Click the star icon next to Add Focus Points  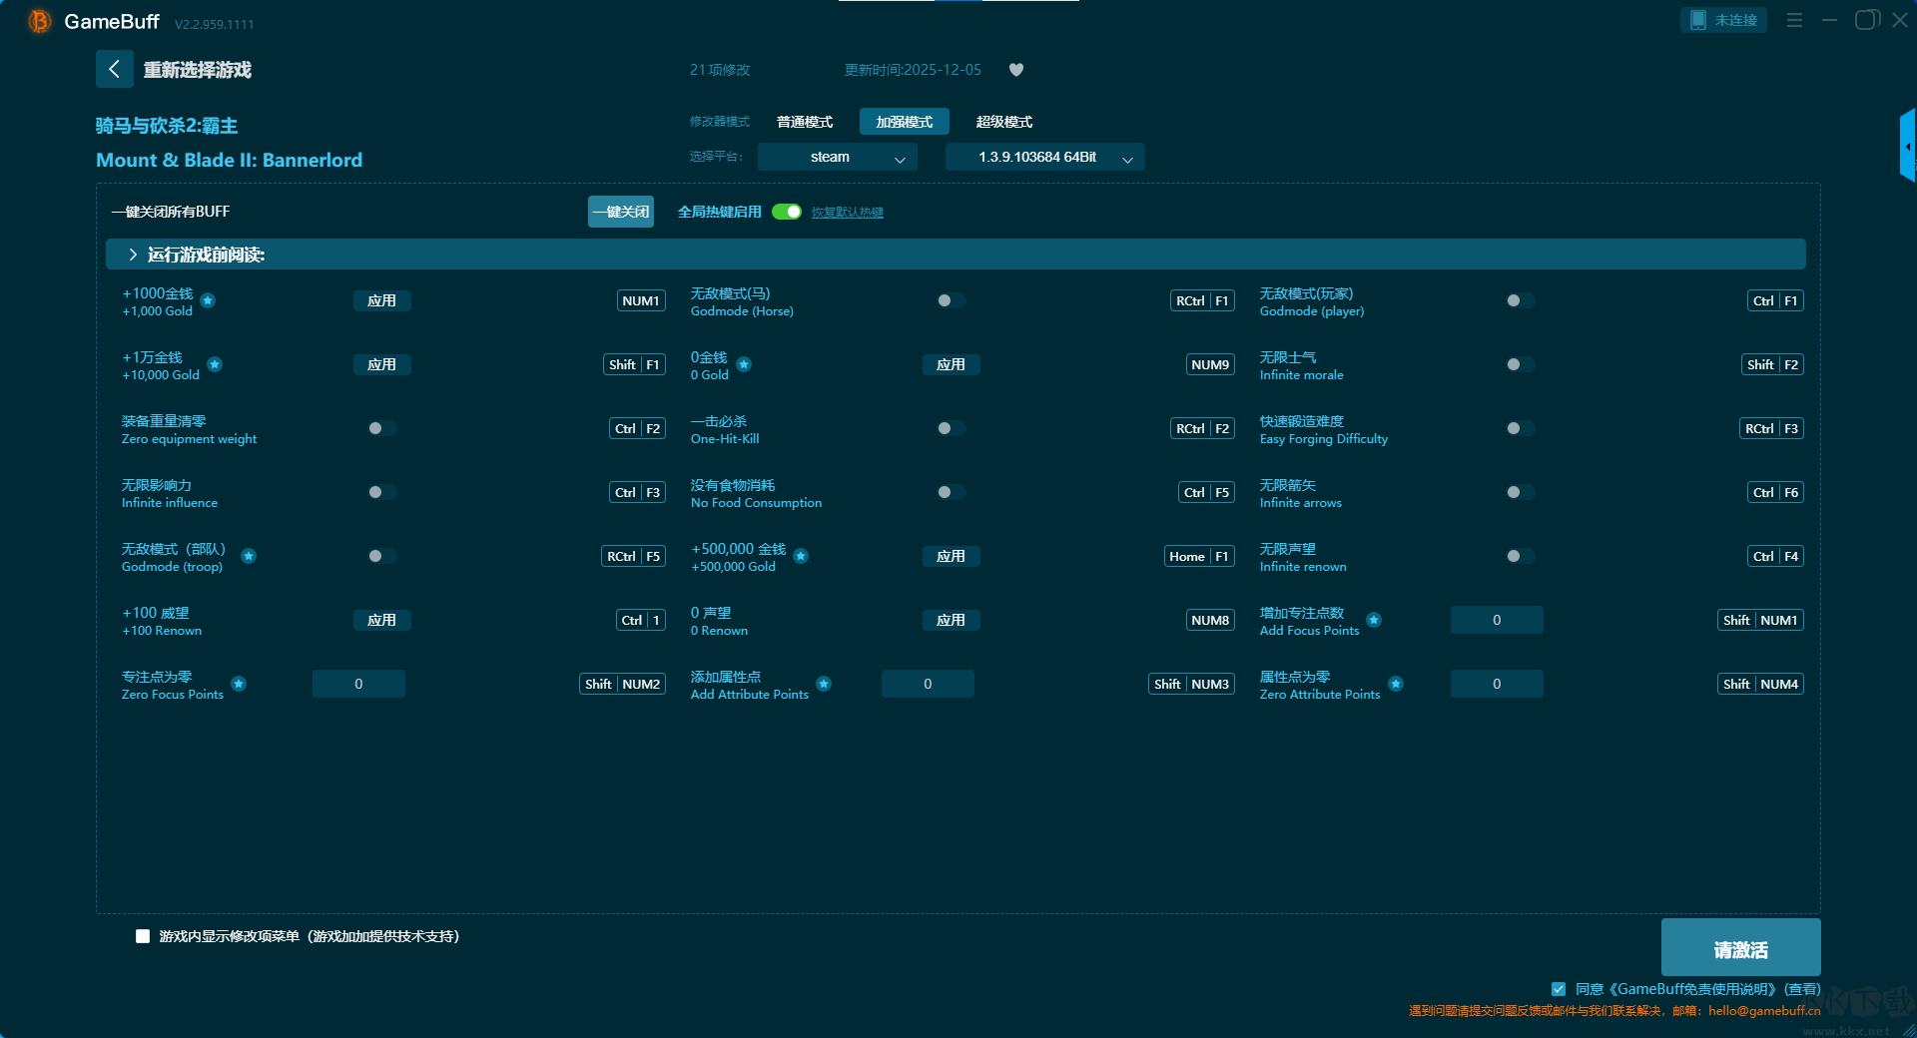click(x=1374, y=620)
